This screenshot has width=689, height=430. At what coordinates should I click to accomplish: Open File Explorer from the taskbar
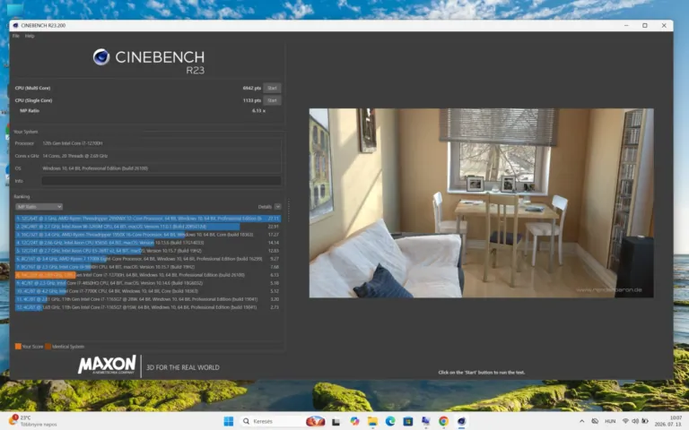[x=372, y=421]
